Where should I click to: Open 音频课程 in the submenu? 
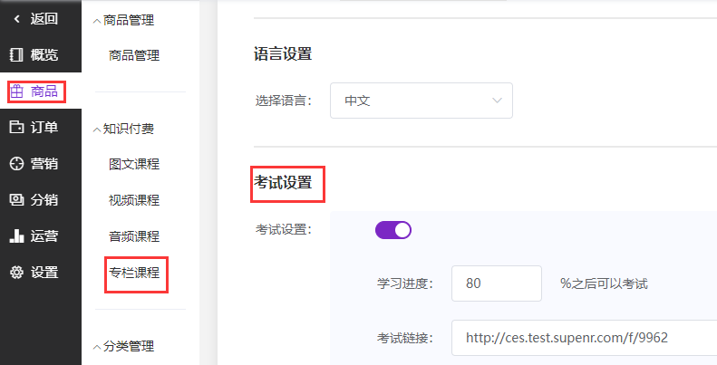[x=134, y=236]
